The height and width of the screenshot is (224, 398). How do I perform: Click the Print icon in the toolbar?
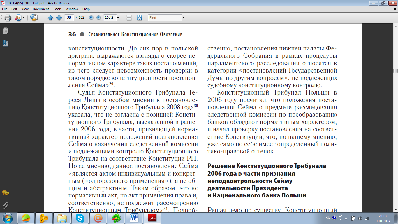[x=8, y=18]
